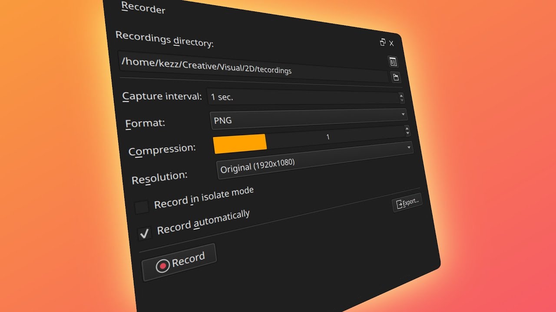Decrease Compression with the down arrow
Viewport: 556px width, 312px height.
pos(407,134)
